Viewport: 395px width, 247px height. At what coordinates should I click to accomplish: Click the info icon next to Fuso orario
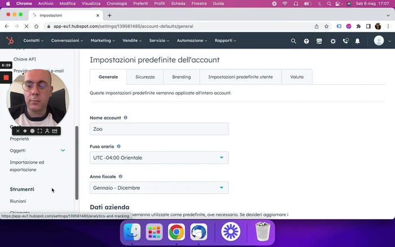(x=118, y=146)
